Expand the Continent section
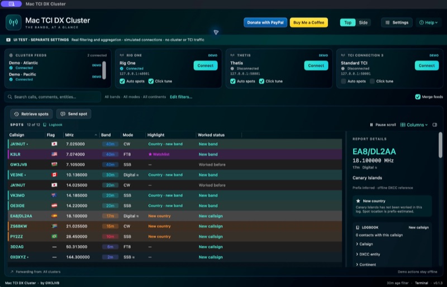 tap(366, 265)
